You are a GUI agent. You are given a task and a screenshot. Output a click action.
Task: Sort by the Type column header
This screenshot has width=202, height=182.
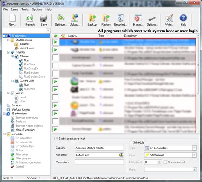coord(101,36)
